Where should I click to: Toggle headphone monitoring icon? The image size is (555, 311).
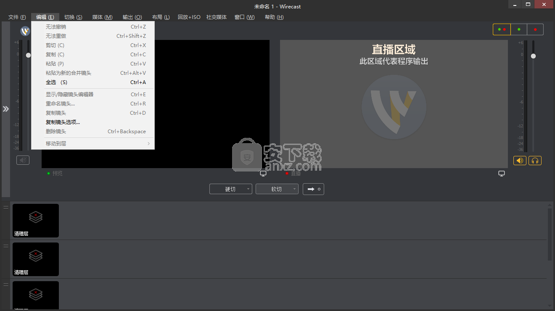click(535, 161)
